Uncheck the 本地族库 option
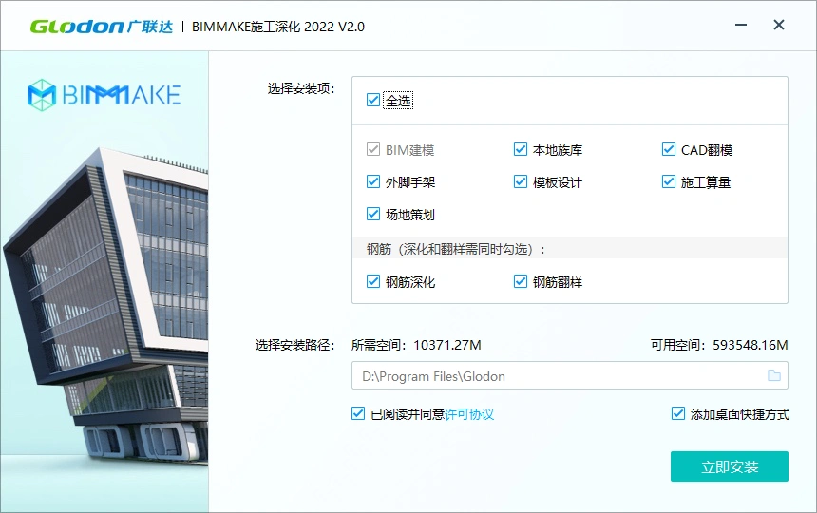817x513 pixels. point(521,150)
